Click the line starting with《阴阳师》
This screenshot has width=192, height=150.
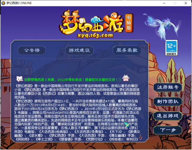coord(76,139)
